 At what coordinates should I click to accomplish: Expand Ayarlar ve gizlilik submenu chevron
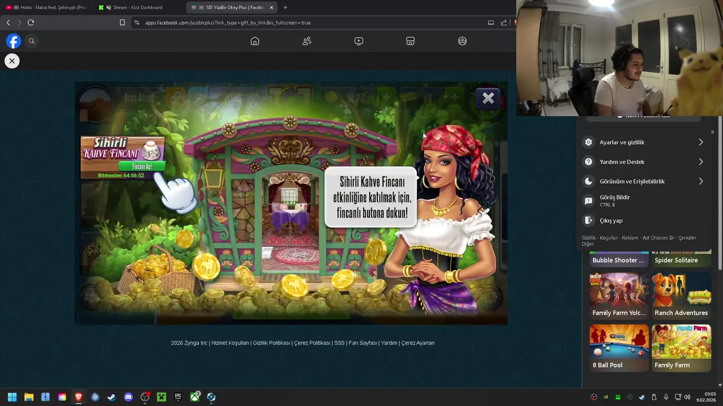point(701,142)
